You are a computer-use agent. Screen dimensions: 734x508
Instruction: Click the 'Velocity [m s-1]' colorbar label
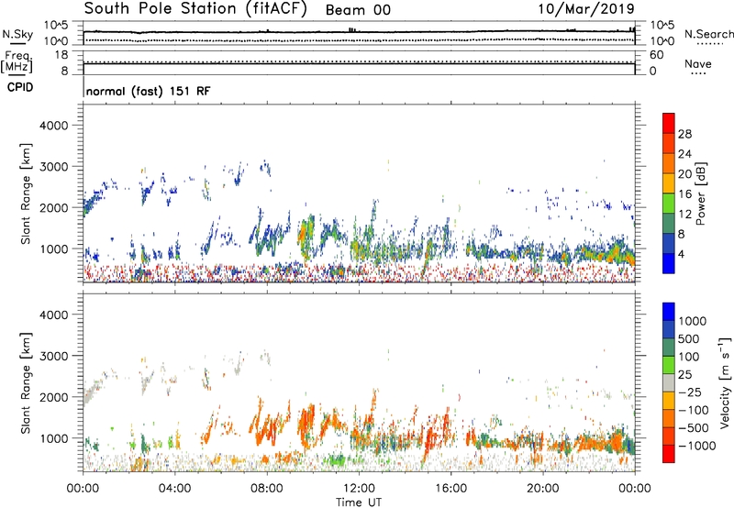point(725,382)
